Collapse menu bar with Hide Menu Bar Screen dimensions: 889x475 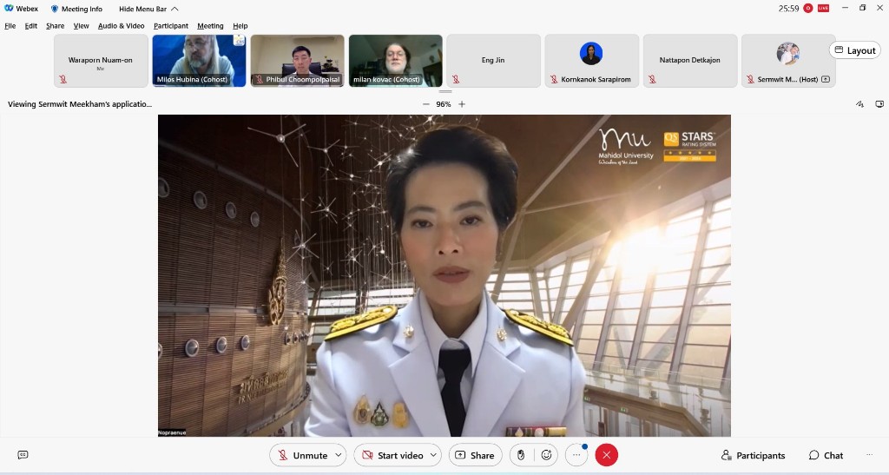pos(148,9)
